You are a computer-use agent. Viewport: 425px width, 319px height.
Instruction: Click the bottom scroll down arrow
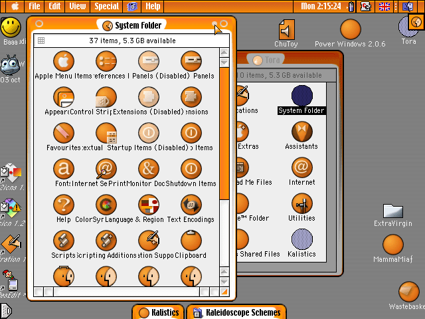coord(224,282)
